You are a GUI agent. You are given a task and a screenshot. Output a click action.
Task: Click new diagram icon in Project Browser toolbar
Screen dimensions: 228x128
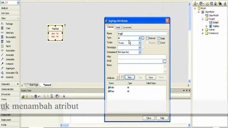pos(211,4)
